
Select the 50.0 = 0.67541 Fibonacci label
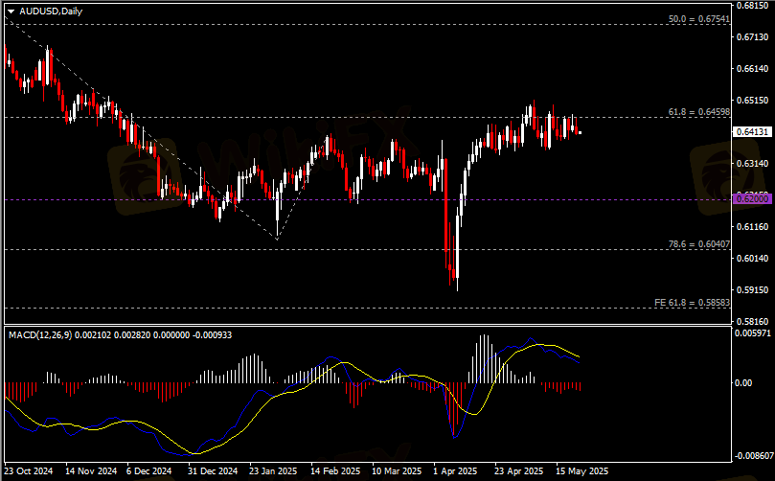(698, 19)
